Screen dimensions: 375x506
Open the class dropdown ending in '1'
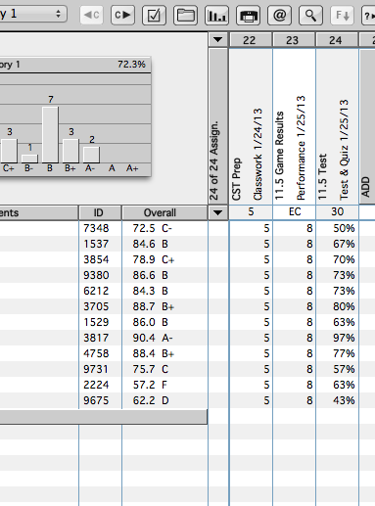coord(32,14)
